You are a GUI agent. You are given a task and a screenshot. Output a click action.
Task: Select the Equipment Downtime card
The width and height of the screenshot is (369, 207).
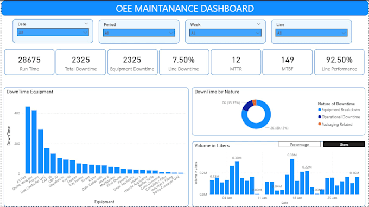[x=132, y=62]
